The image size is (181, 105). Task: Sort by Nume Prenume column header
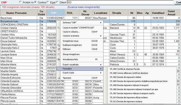[x=18, y=13]
